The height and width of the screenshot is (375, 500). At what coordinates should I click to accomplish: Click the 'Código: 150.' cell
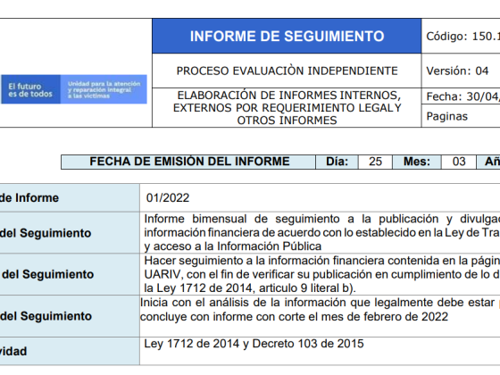click(461, 36)
